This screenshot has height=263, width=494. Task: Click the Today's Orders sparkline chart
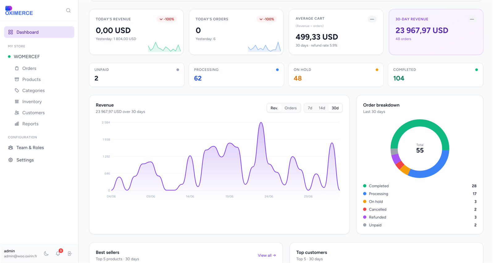point(264,47)
